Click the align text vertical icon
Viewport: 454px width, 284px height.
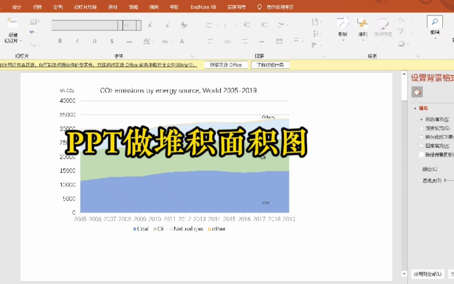pyautogui.click(x=316, y=33)
